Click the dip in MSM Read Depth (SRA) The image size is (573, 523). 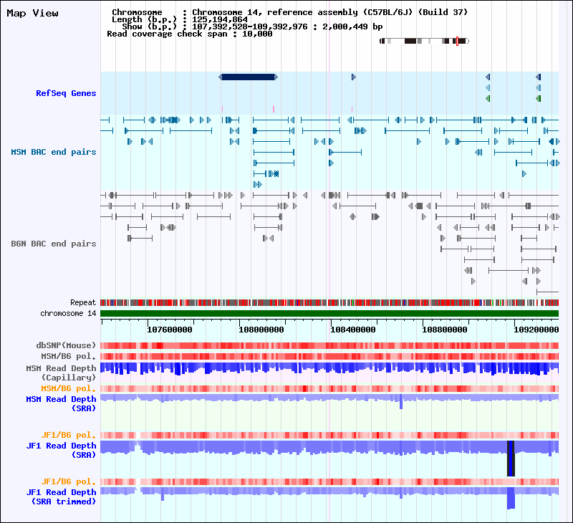tap(401, 402)
